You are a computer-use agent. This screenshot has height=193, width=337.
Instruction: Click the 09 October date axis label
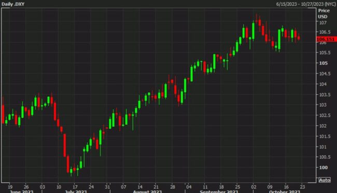point(270,187)
